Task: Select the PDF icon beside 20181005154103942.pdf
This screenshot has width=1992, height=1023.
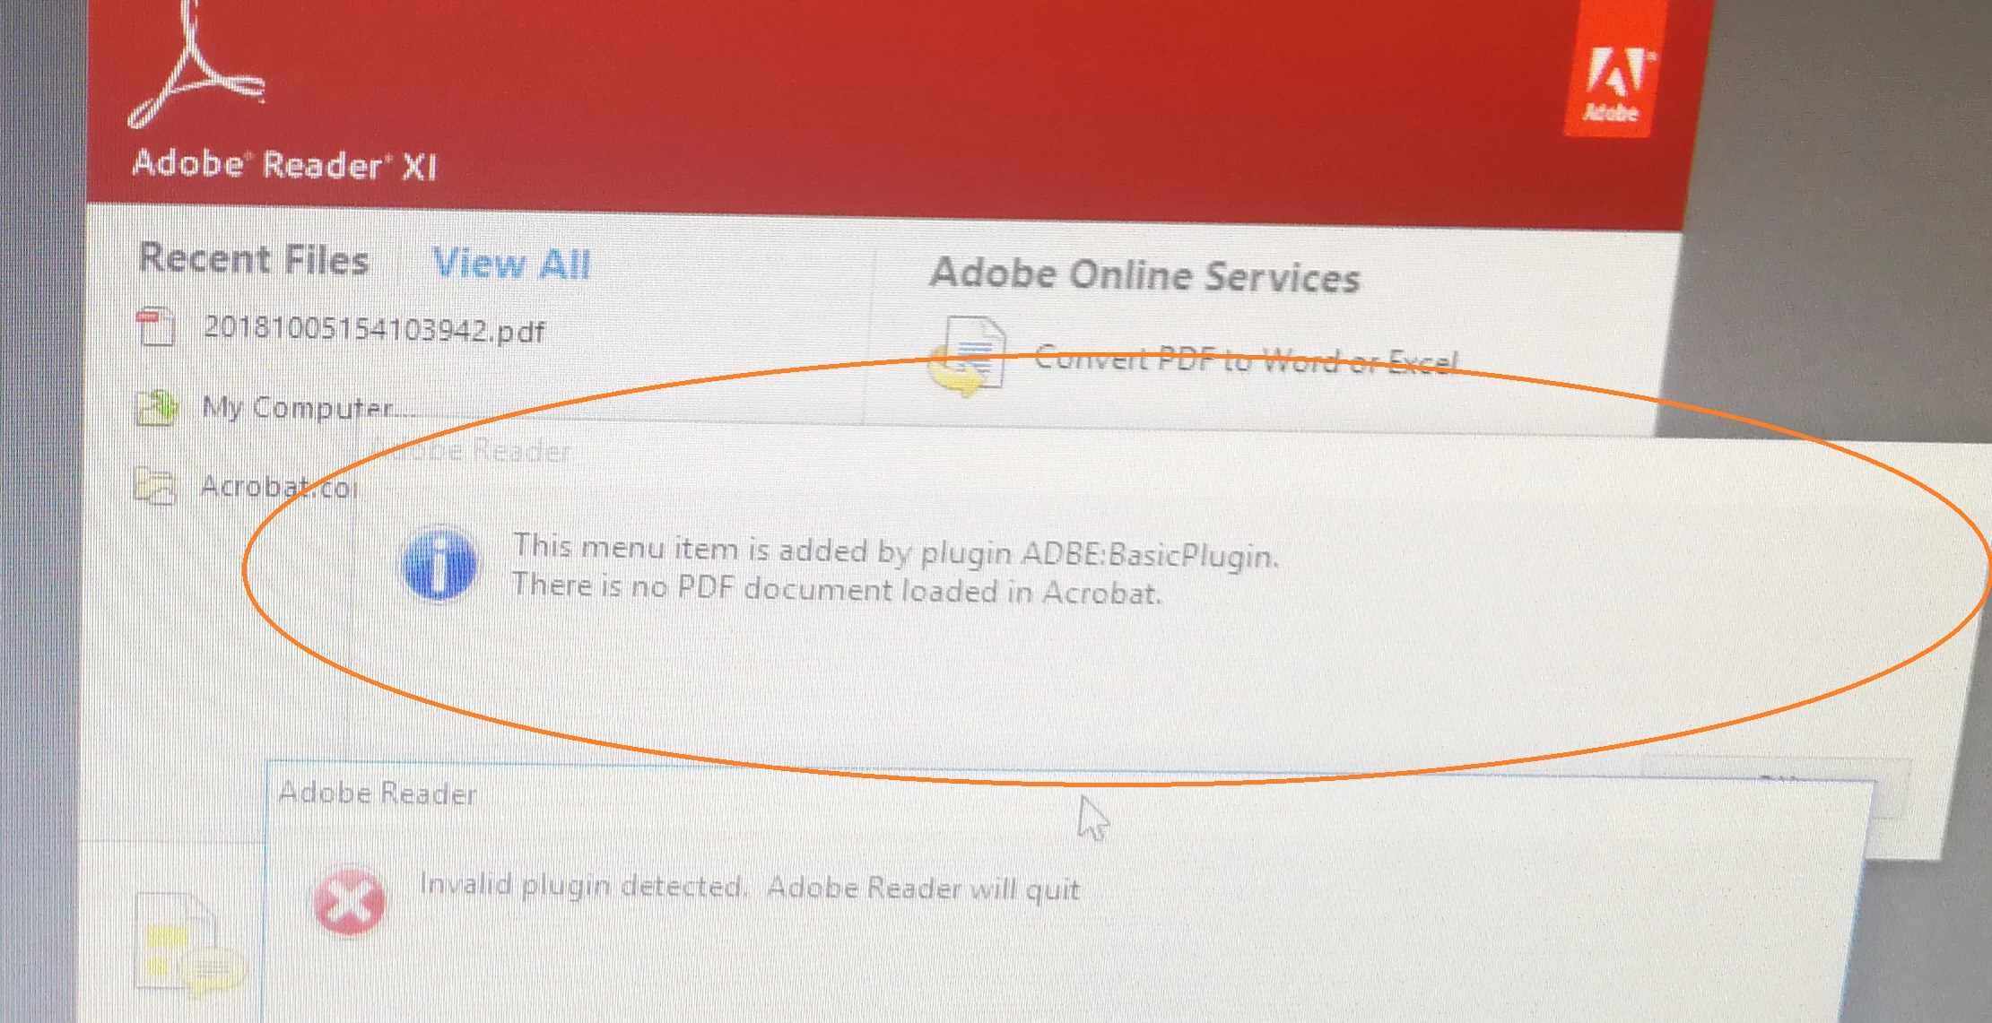Action: tap(156, 327)
